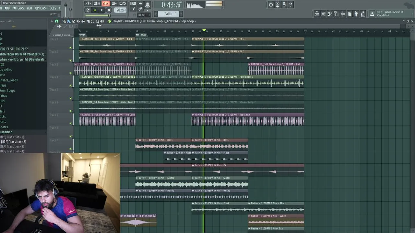Select the Zoom tool in Playlist

[97, 21]
